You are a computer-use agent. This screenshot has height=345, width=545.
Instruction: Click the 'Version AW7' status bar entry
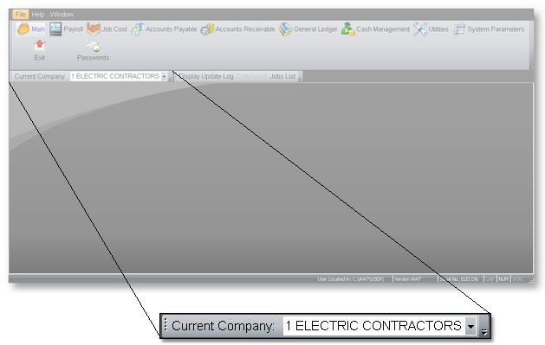408,279
